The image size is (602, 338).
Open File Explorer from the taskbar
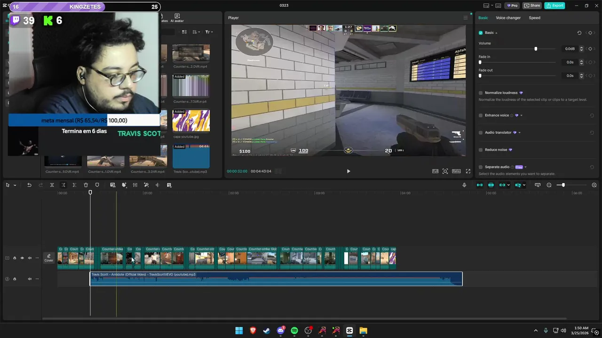pos(363,330)
